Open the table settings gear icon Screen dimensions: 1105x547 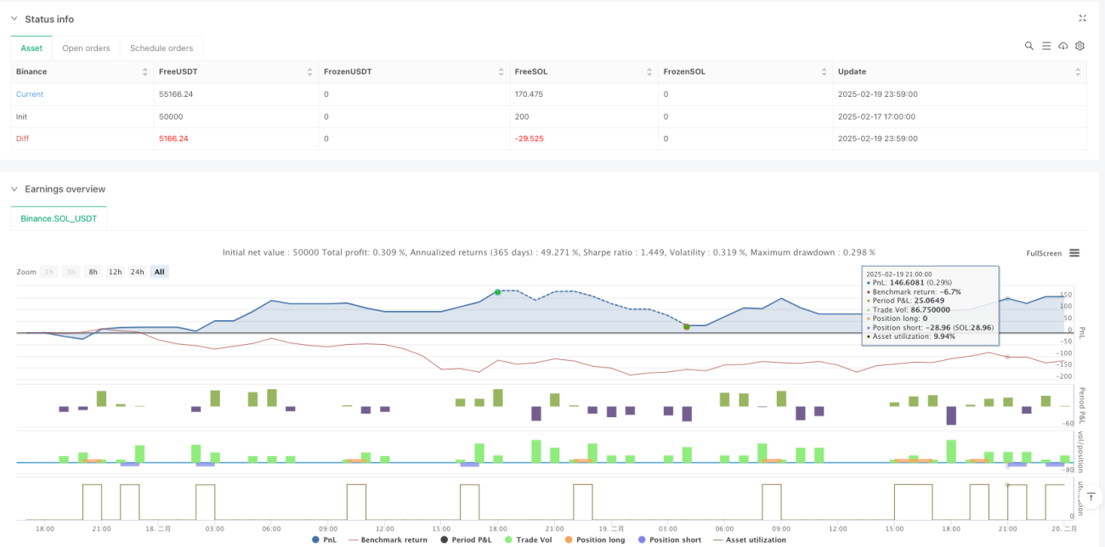1080,46
